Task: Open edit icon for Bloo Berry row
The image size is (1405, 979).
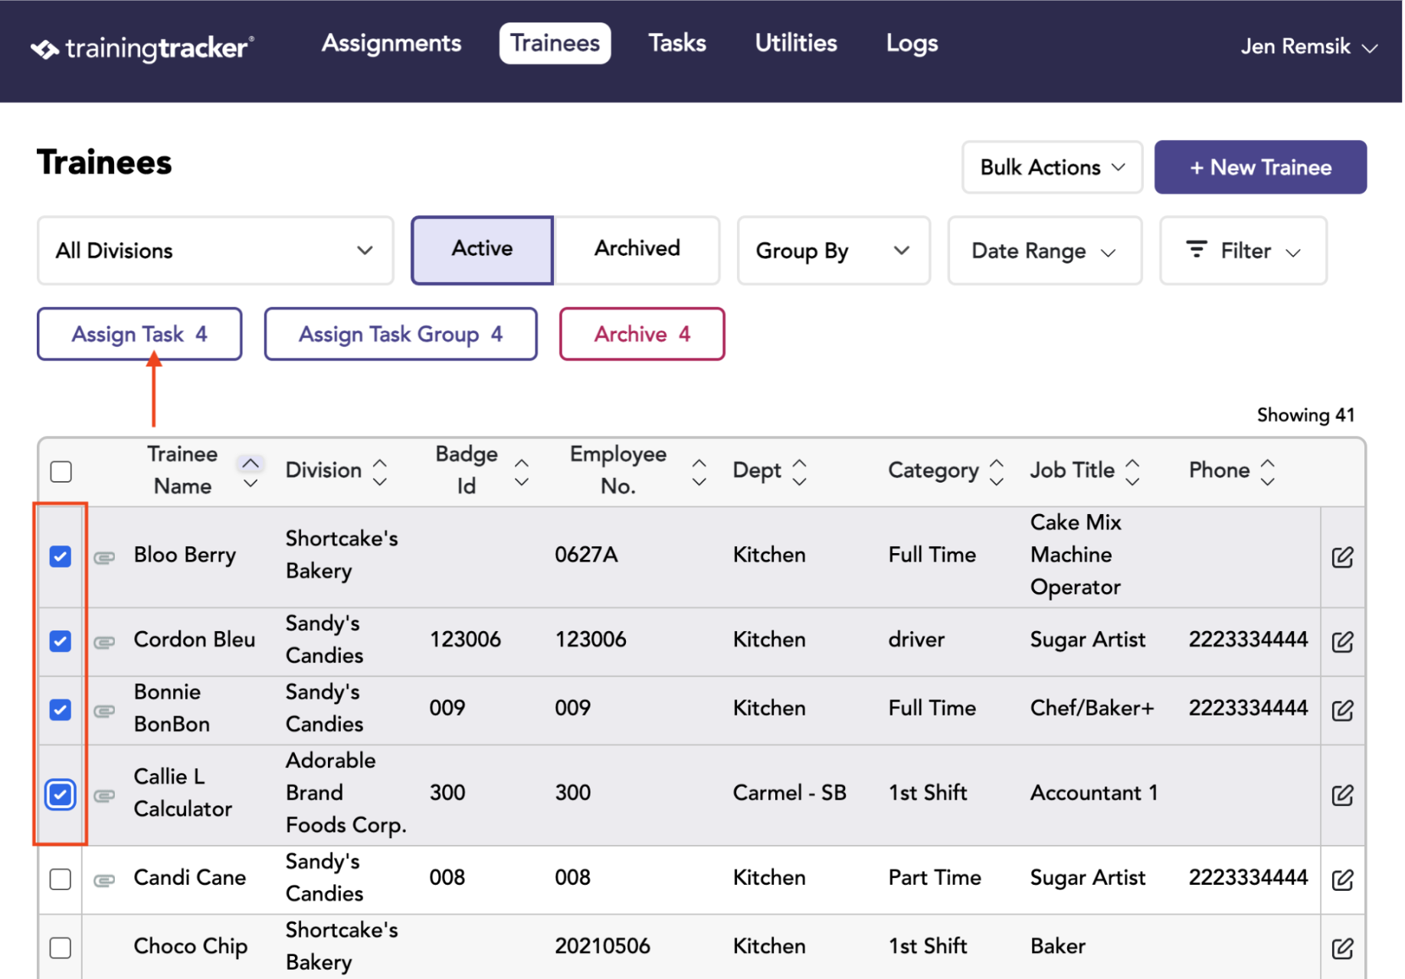Action: click(1342, 557)
